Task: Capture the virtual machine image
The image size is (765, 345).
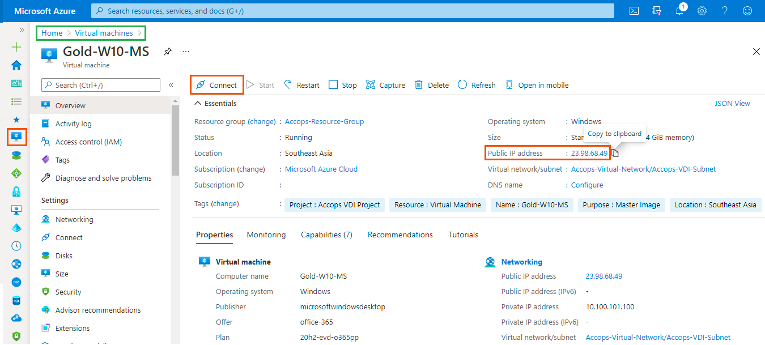Action: pos(385,85)
